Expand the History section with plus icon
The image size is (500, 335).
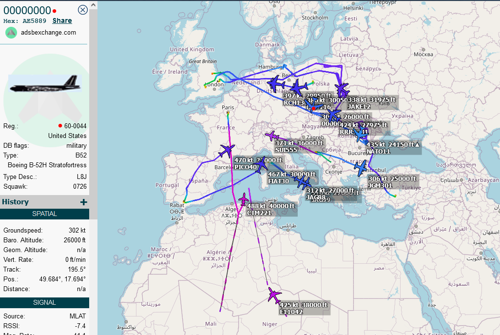pyautogui.click(x=83, y=202)
